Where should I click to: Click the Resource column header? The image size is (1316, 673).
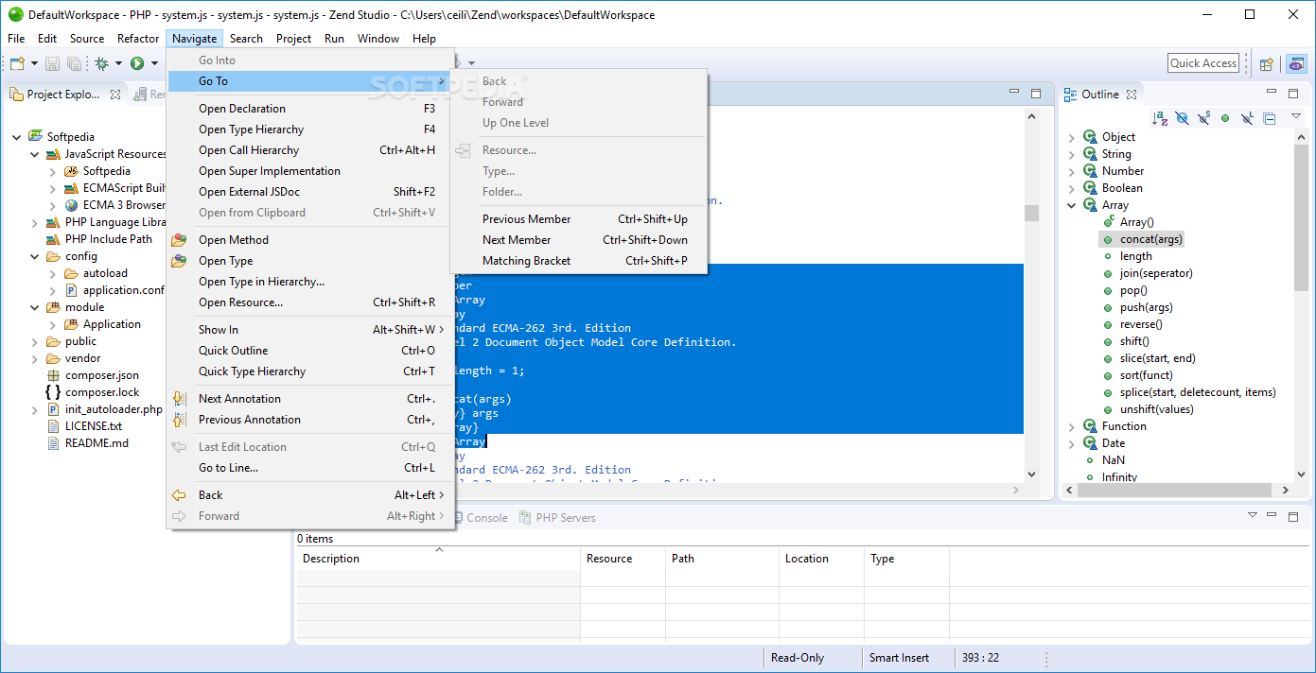tap(623, 559)
